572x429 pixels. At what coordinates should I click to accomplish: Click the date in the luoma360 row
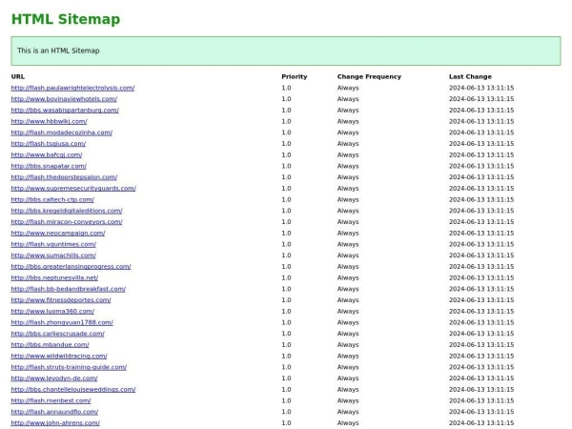click(481, 312)
